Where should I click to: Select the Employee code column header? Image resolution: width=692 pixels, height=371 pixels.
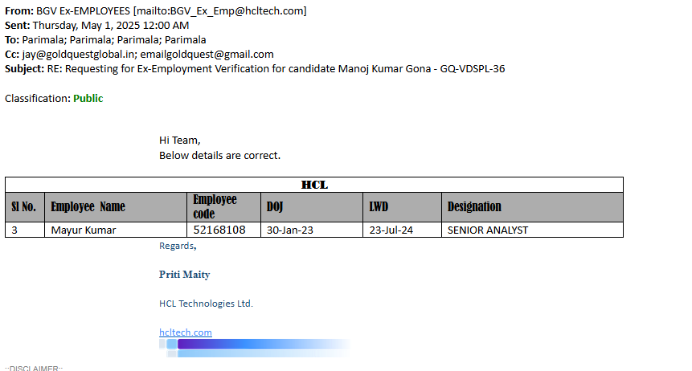pyautogui.click(x=215, y=206)
